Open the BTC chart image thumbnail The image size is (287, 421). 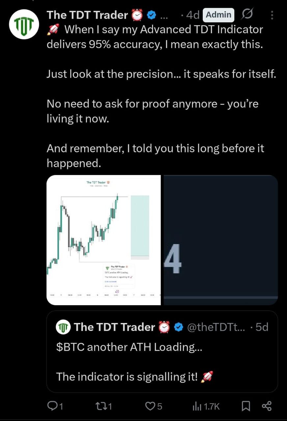point(104,240)
